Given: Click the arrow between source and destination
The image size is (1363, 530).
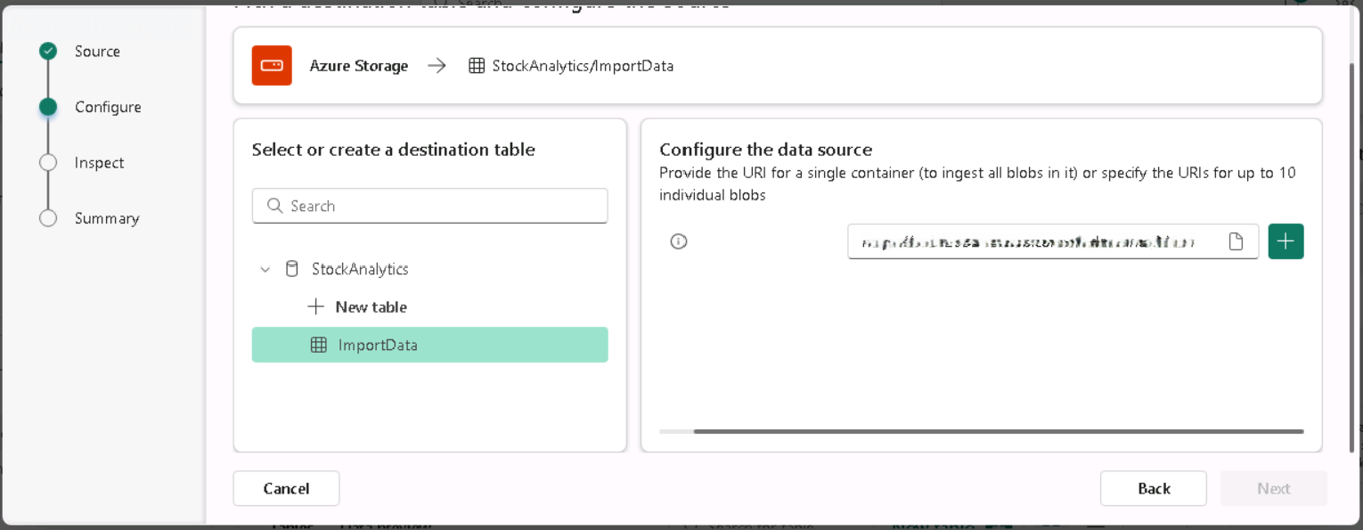Looking at the screenshot, I should pyautogui.click(x=437, y=66).
